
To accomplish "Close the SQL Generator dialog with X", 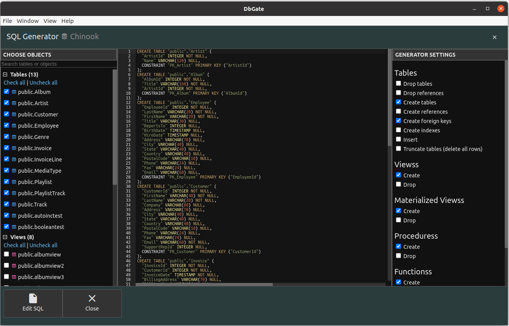I will click(x=495, y=37).
